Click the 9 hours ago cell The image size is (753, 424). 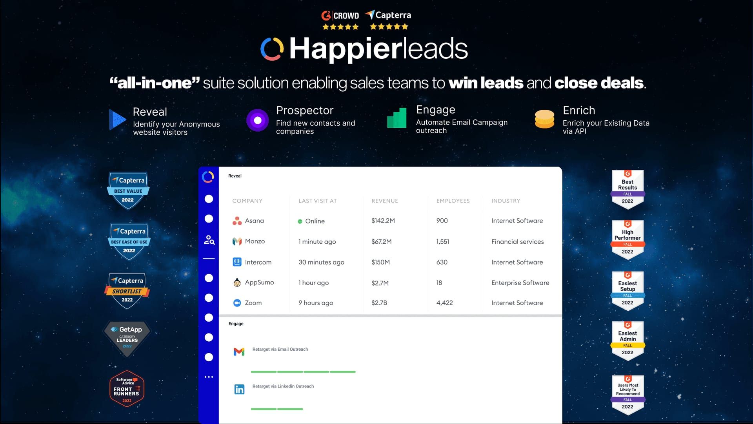[x=316, y=303]
